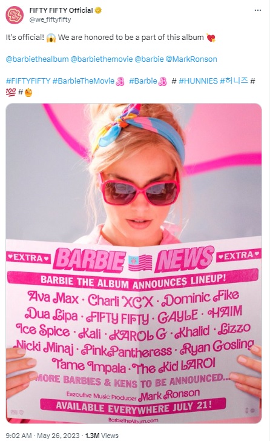This screenshot has height=441, width=270.
Task: Click the FIFTY FIFTY Official display name
Action: point(61,10)
